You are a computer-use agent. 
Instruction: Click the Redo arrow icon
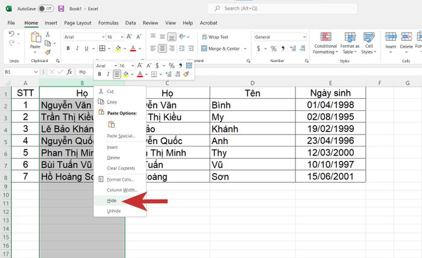[11, 43]
